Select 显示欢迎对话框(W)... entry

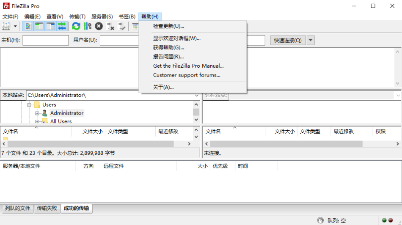click(193, 38)
